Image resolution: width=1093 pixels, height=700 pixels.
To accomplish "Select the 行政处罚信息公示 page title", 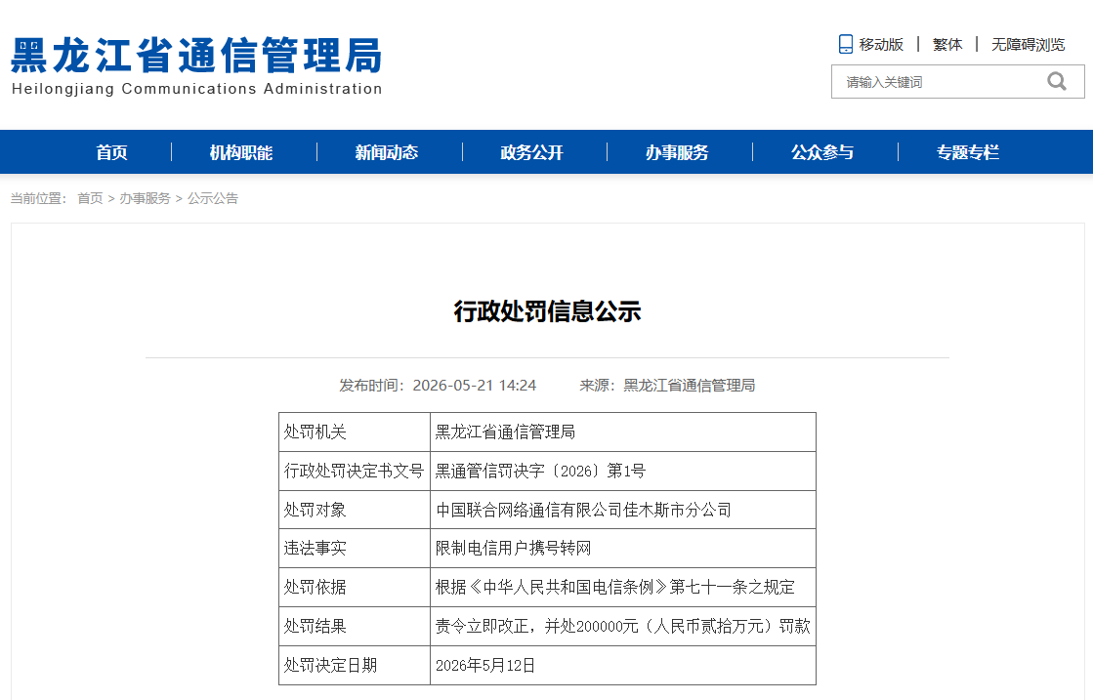I will (x=547, y=311).
